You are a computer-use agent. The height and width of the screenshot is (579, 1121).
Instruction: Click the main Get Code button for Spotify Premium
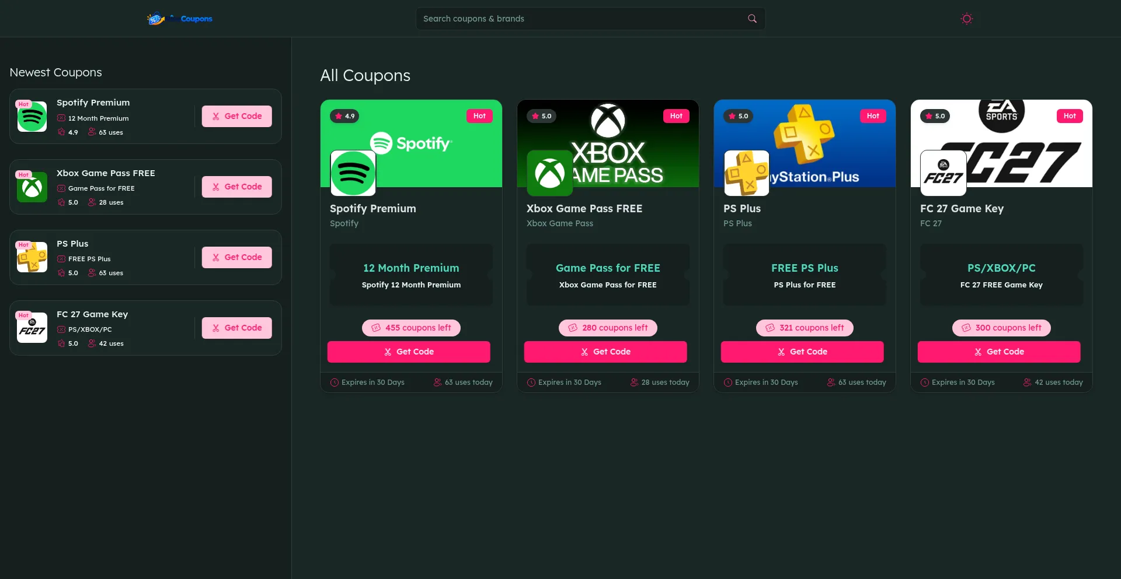(409, 352)
